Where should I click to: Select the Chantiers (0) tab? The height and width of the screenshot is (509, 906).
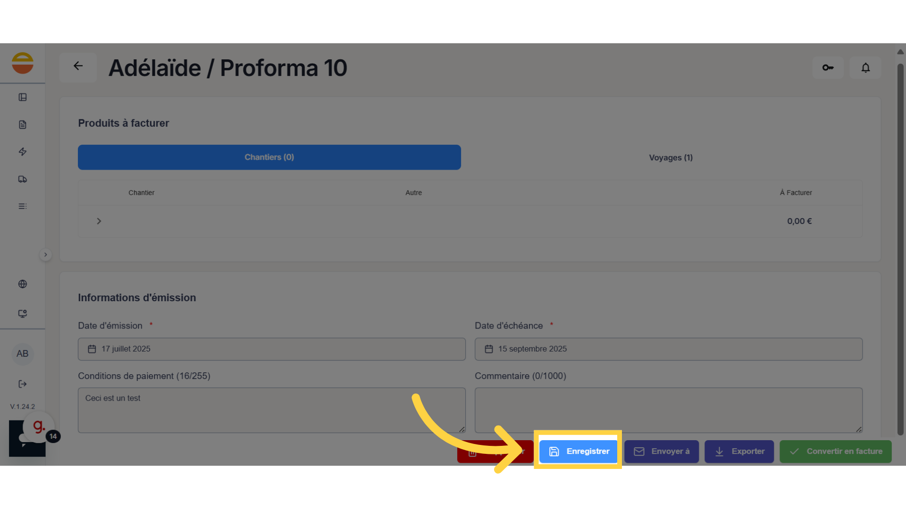(x=269, y=157)
